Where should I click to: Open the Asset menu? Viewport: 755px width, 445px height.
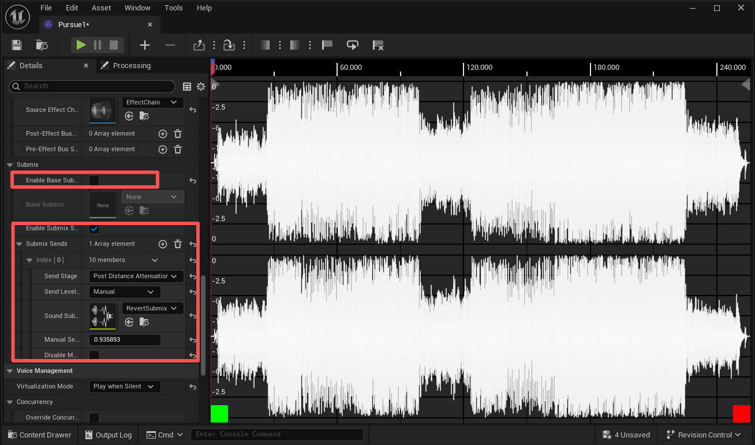[101, 8]
